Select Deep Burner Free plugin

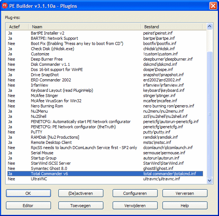[105, 59]
